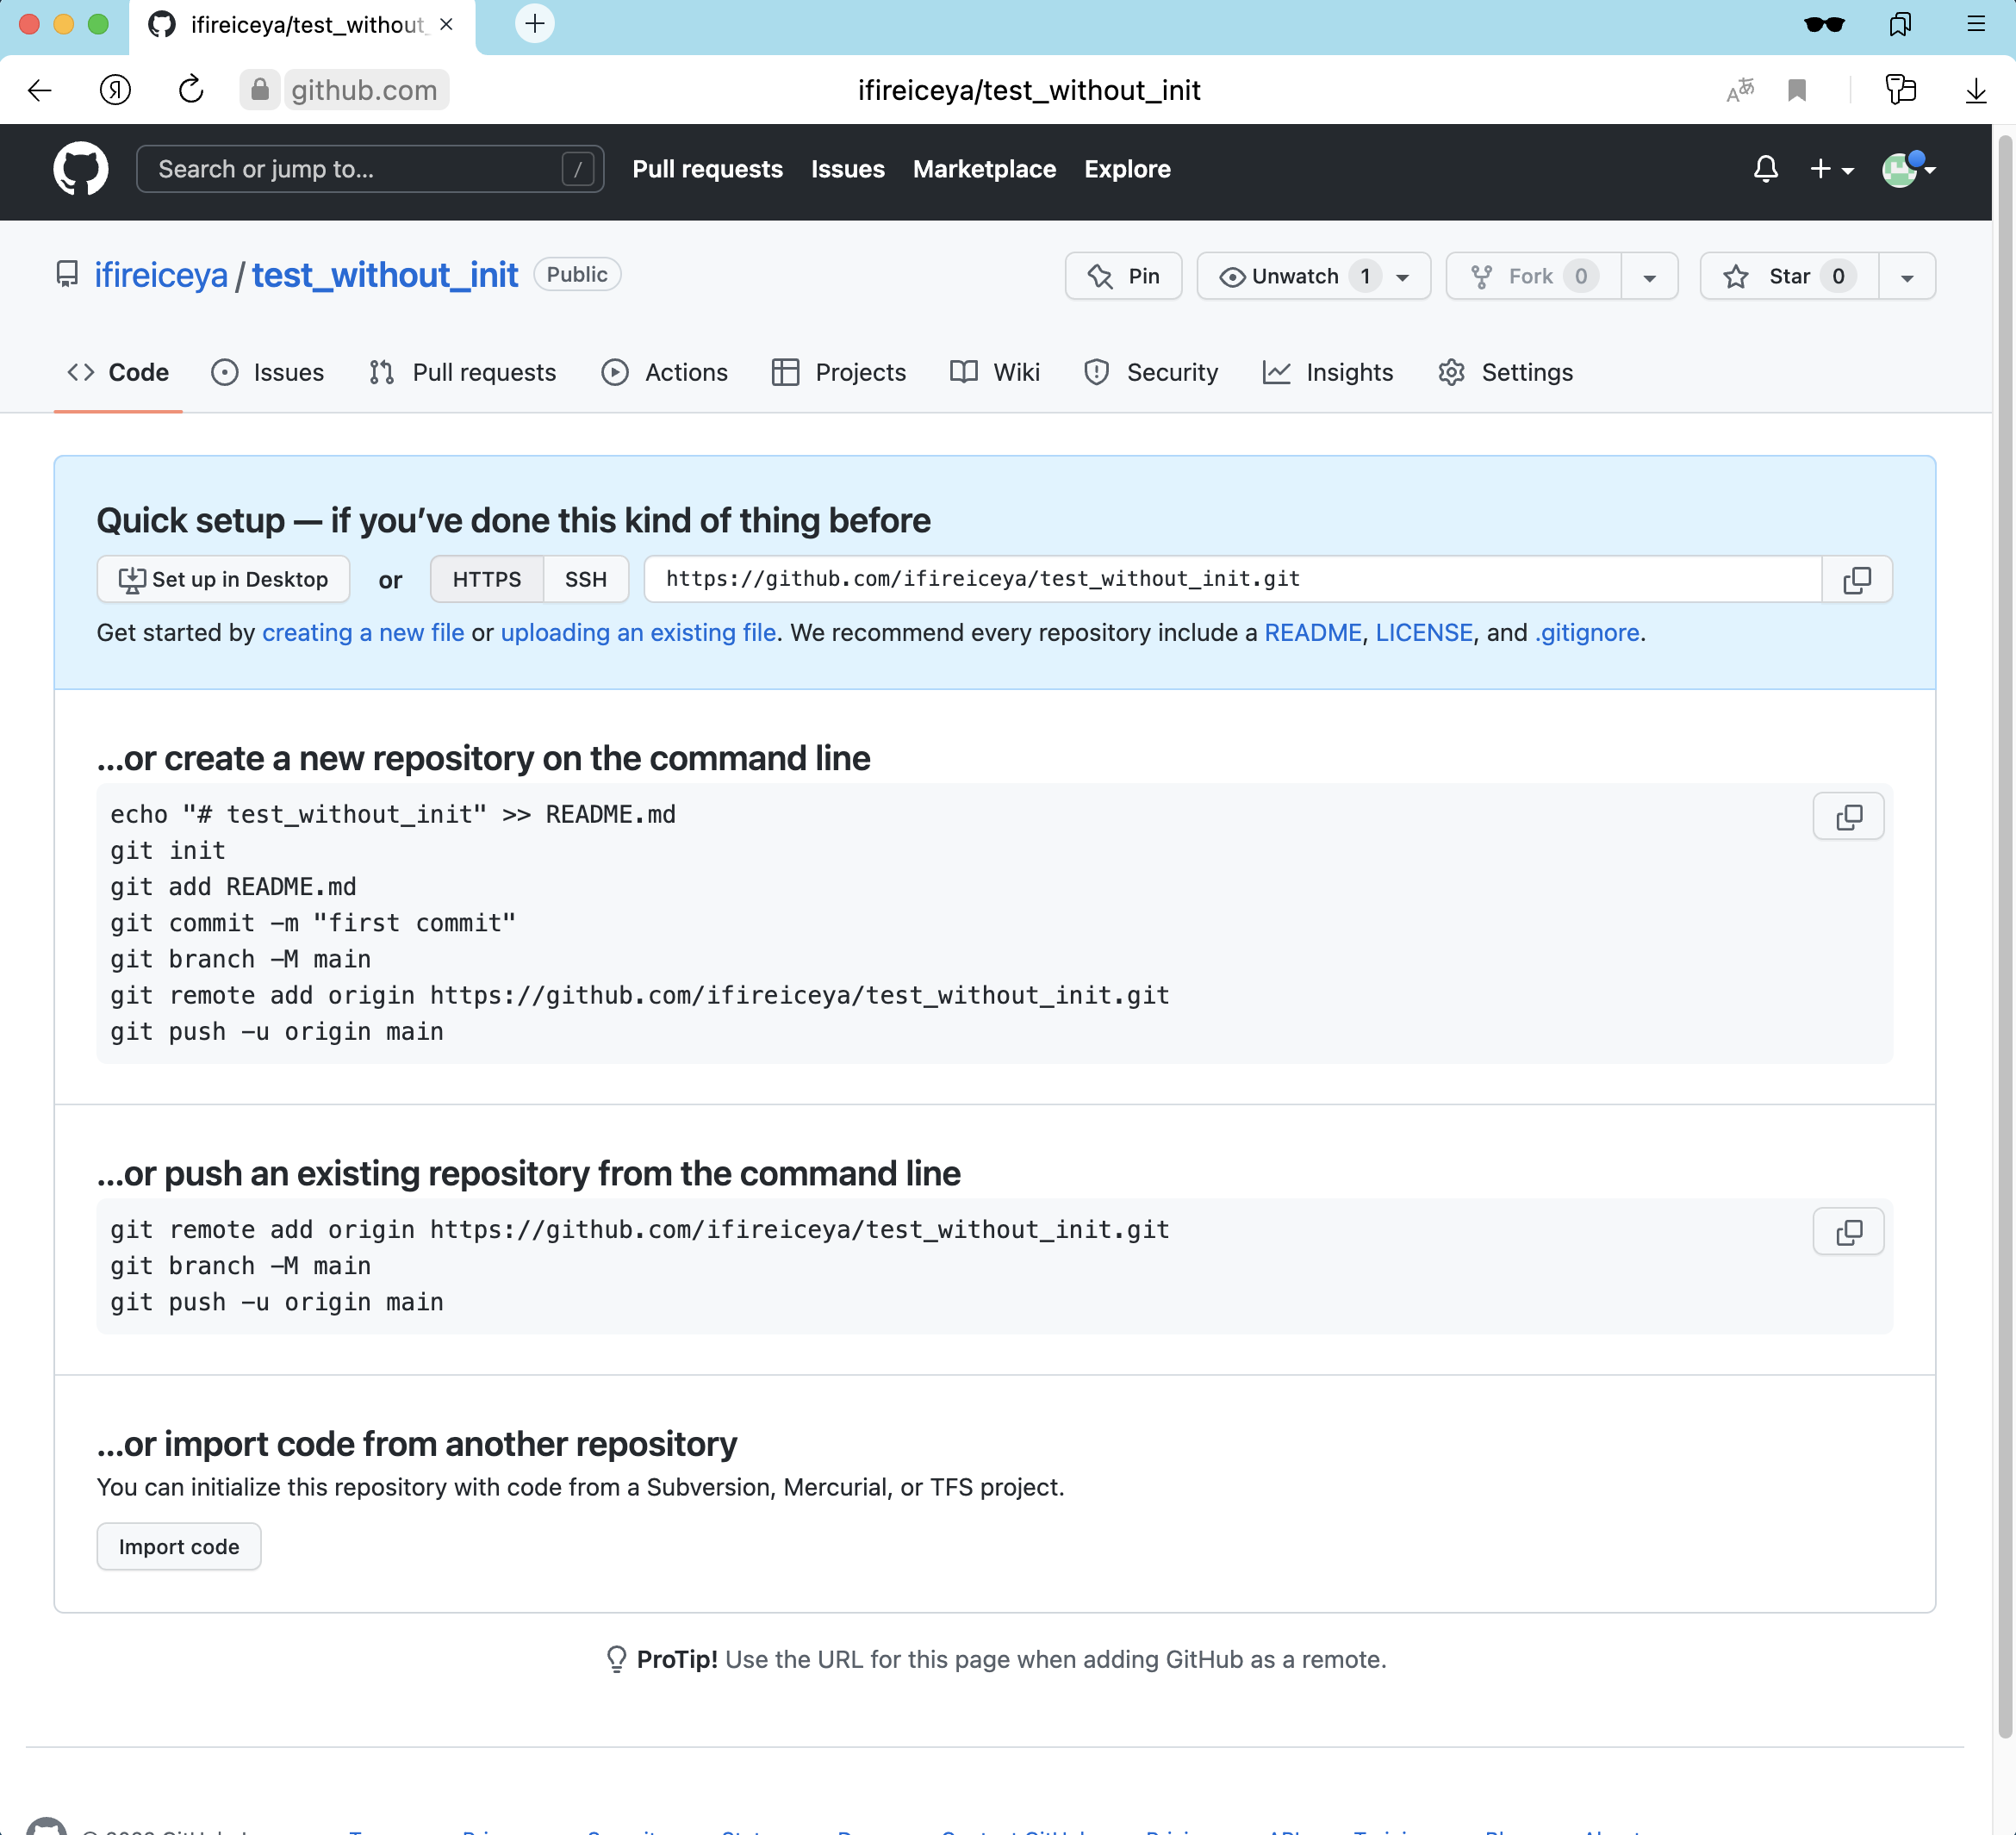Bookmark this page in the address bar
This screenshot has height=1835, width=2016.
1796,91
